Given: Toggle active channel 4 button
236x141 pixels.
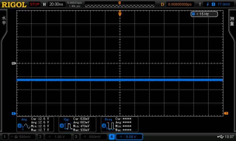Looking at the screenshot, I should (x=111, y=137).
